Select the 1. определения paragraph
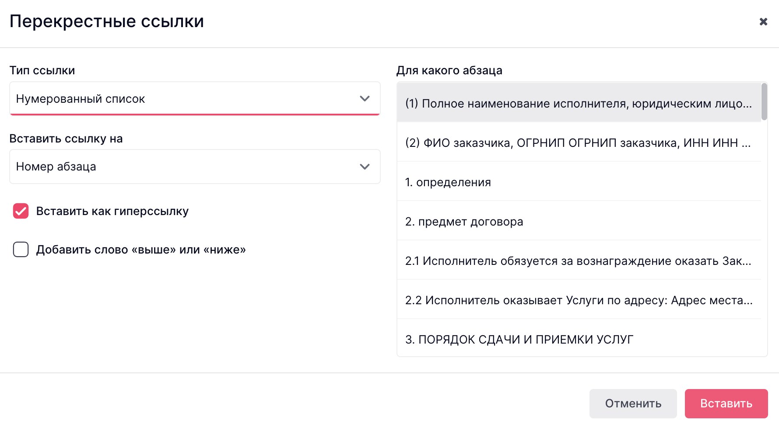This screenshot has height=431, width=779. pos(579,182)
